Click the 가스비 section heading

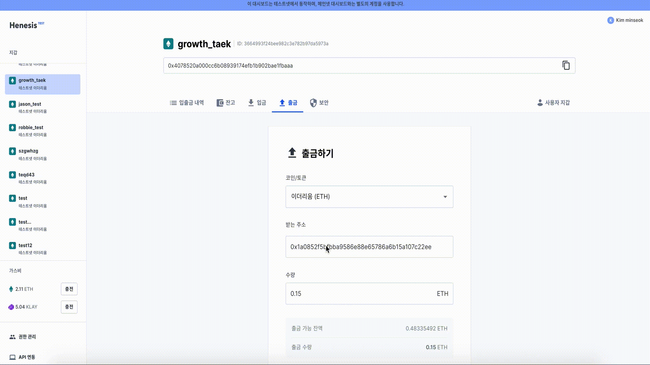click(15, 271)
